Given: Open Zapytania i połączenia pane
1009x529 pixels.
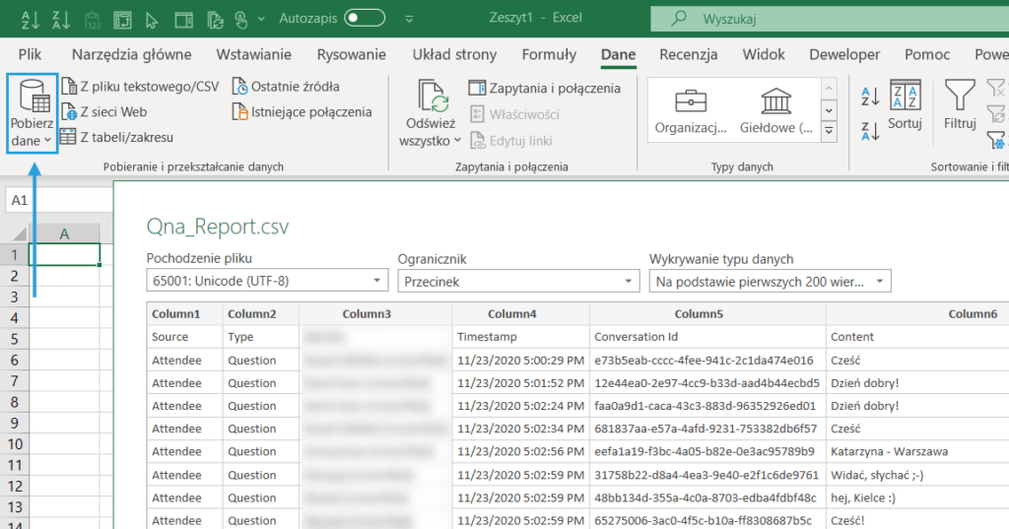Looking at the screenshot, I should click(554, 88).
